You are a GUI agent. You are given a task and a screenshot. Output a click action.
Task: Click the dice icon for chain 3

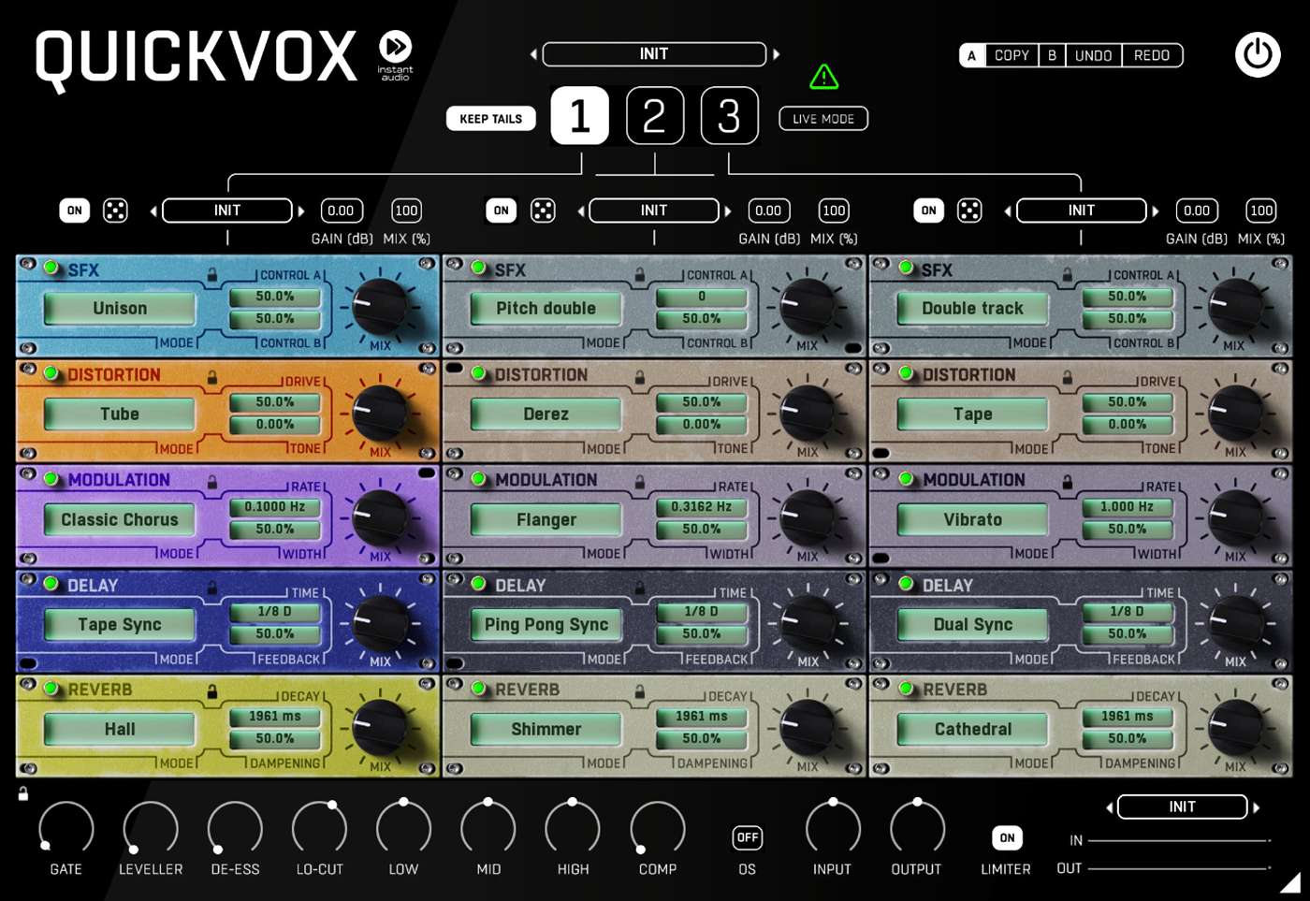[969, 211]
